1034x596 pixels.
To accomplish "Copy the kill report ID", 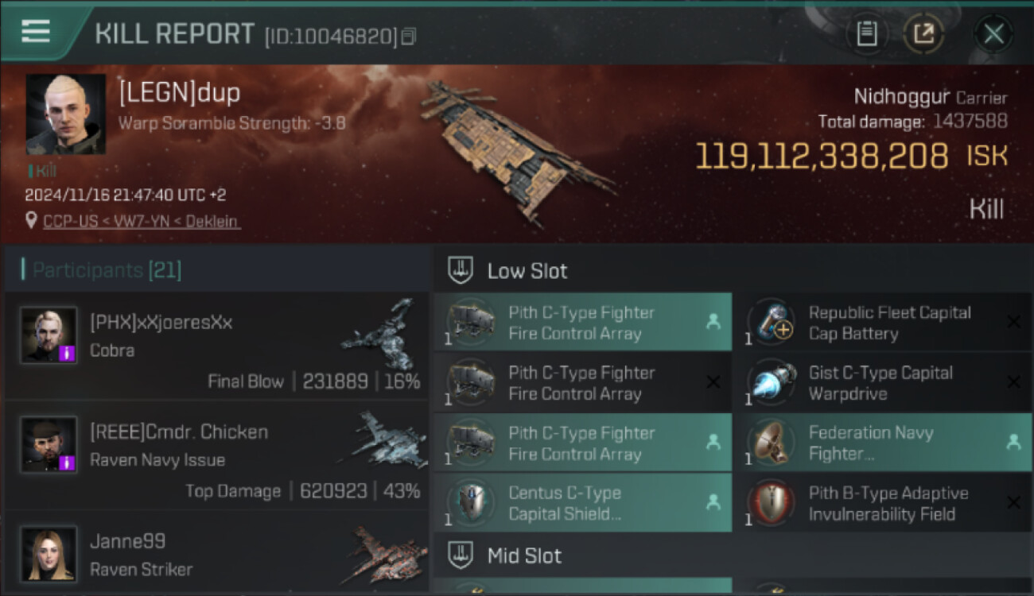I will pos(408,37).
